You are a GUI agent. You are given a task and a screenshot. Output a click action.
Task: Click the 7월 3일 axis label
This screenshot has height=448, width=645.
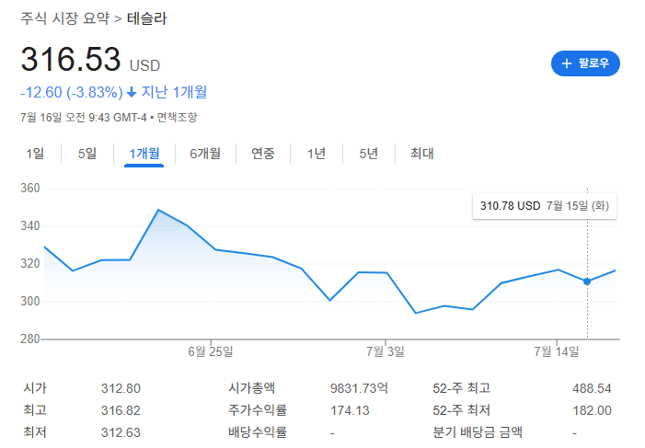tap(386, 351)
